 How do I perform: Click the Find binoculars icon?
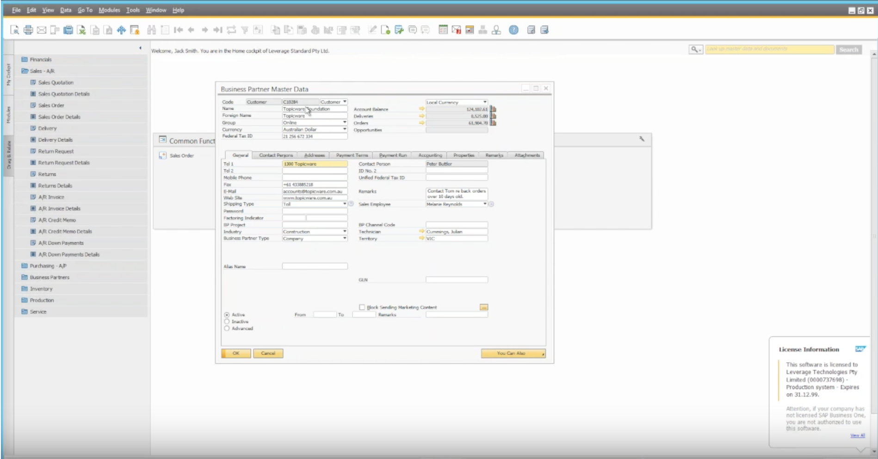pos(151,30)
